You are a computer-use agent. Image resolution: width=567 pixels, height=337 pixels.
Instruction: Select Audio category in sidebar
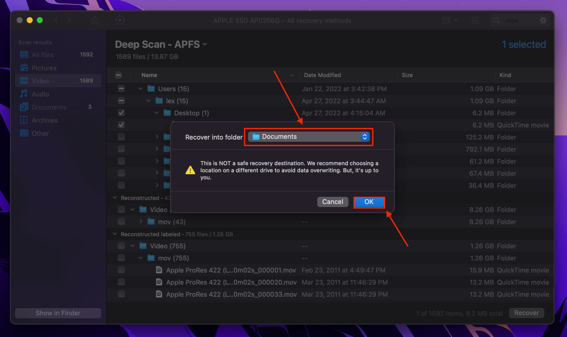pos(58,94)
